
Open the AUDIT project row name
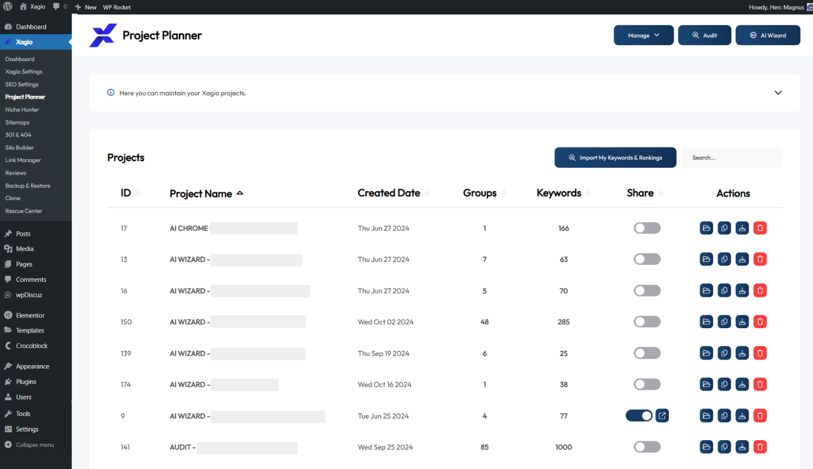(183, 447)
